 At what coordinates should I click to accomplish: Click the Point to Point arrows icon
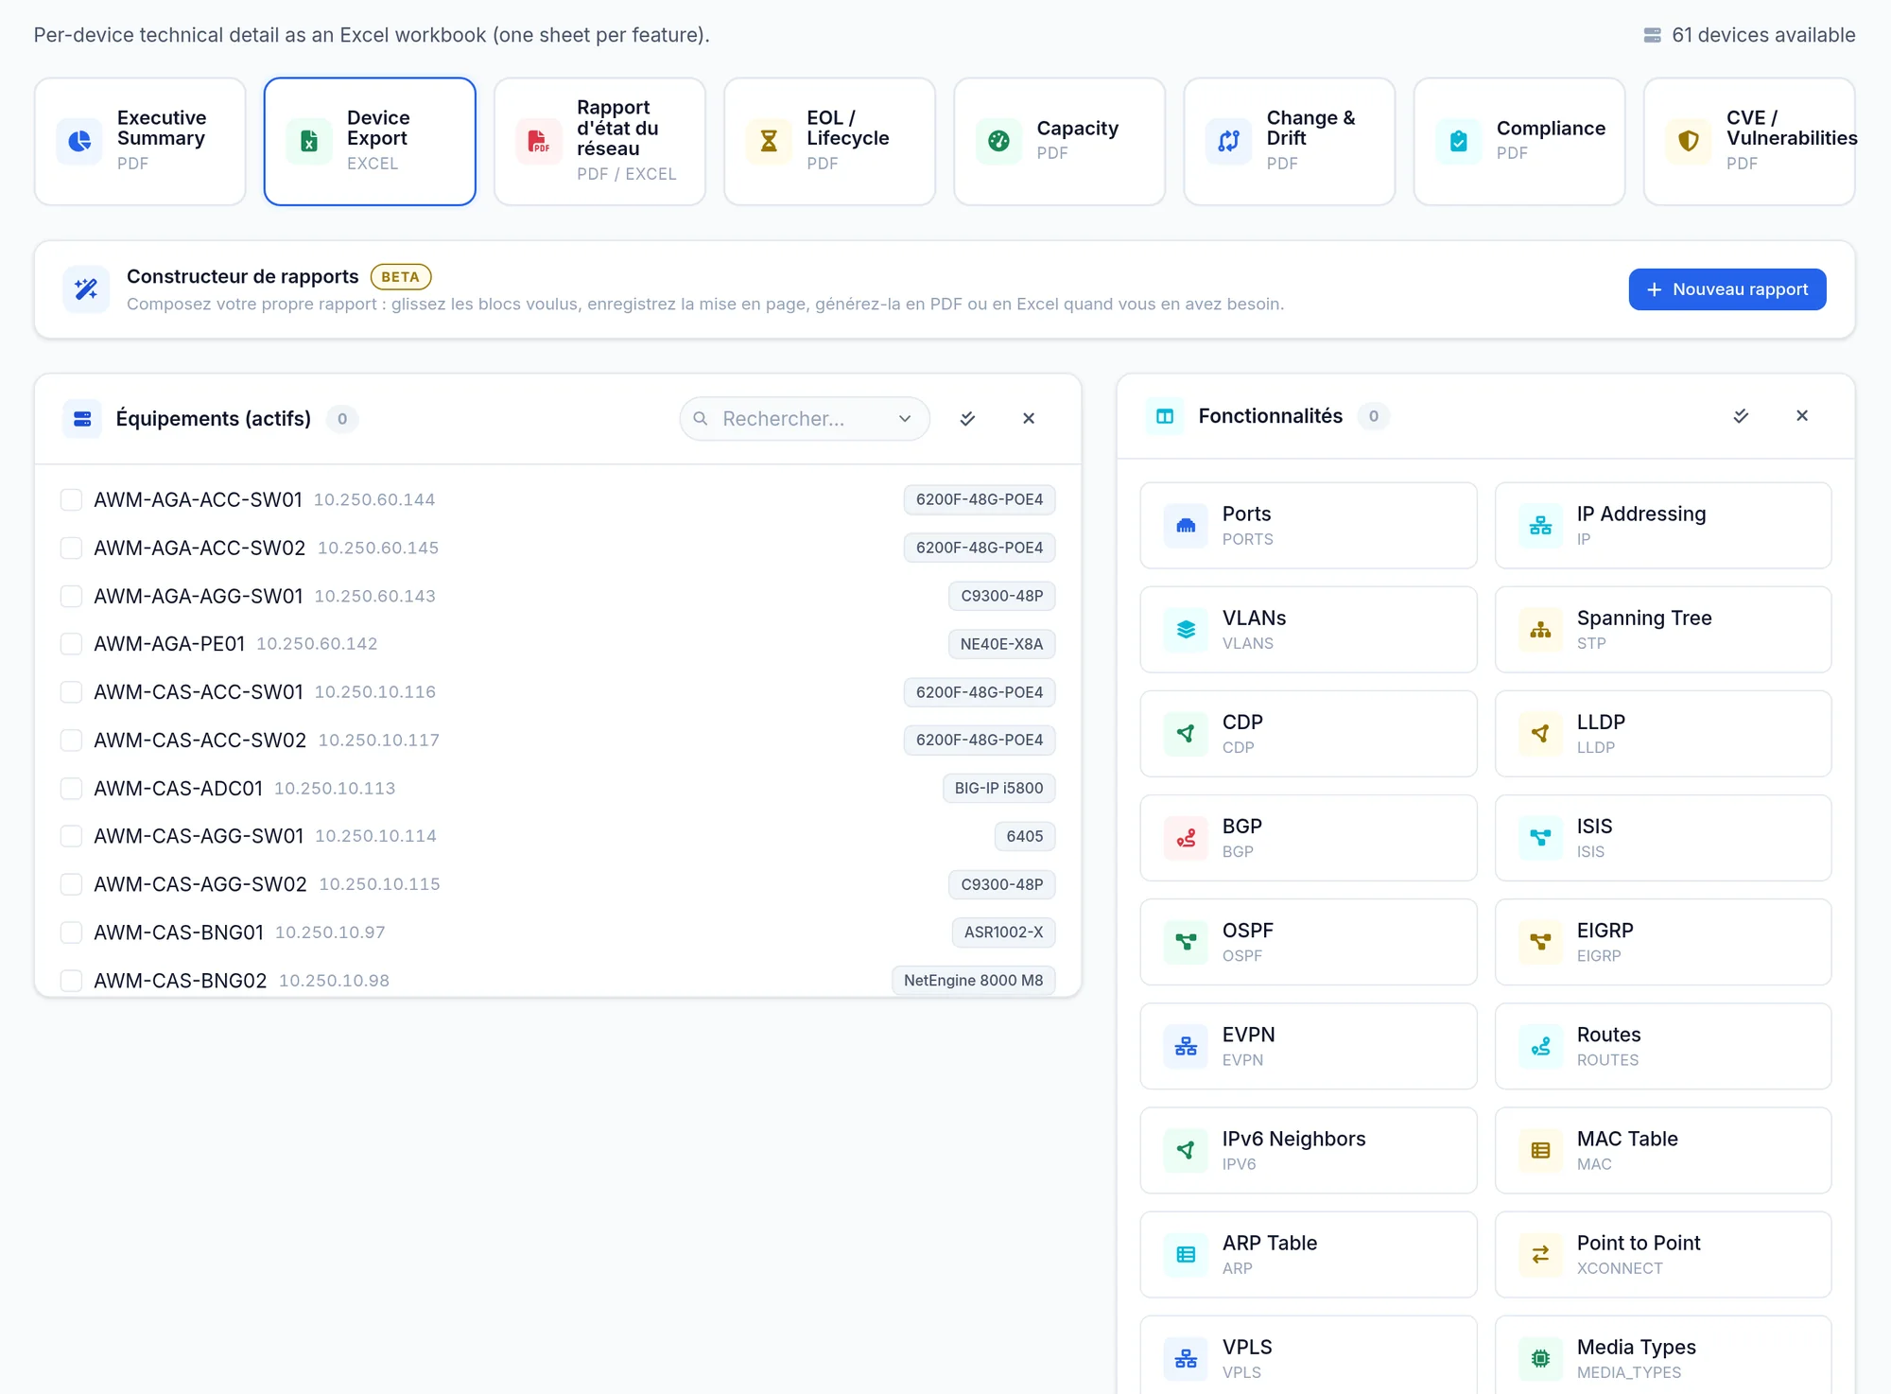coord(1540,1255)
